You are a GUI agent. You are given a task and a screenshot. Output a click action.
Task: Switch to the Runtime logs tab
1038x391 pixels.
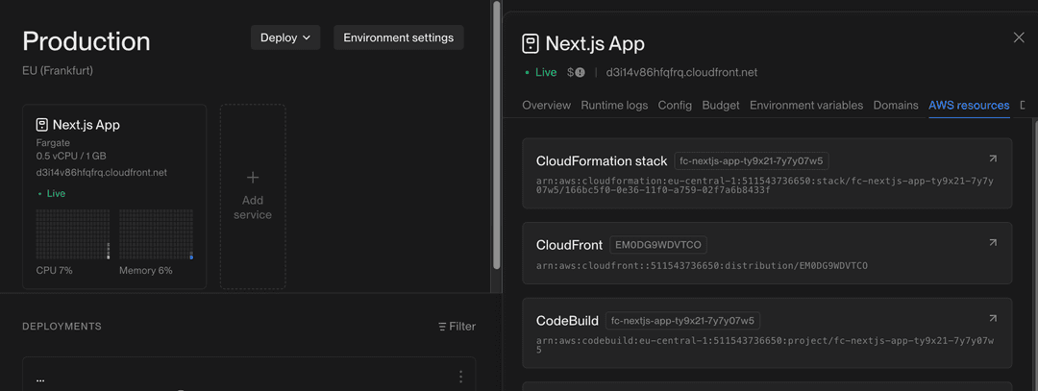614,105
